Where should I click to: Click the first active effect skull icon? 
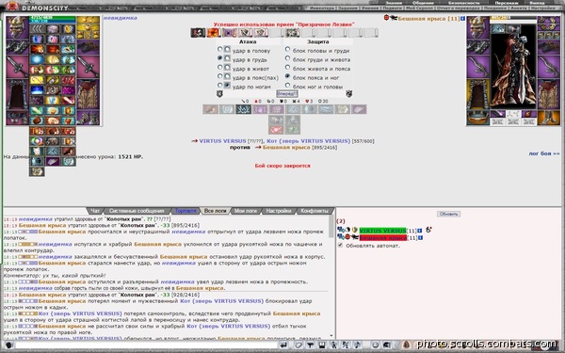point(198,33)
